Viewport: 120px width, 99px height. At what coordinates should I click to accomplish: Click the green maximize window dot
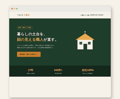[17, 9]
